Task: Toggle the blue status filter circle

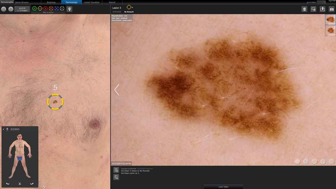Action: [x=56, y=8]
